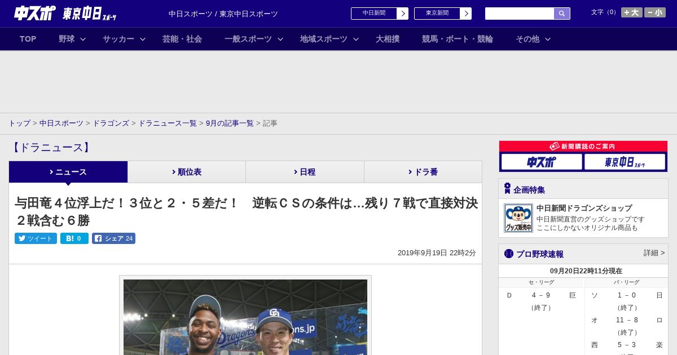Open プロ野球速報 詳細 link

tap(654, 253)
